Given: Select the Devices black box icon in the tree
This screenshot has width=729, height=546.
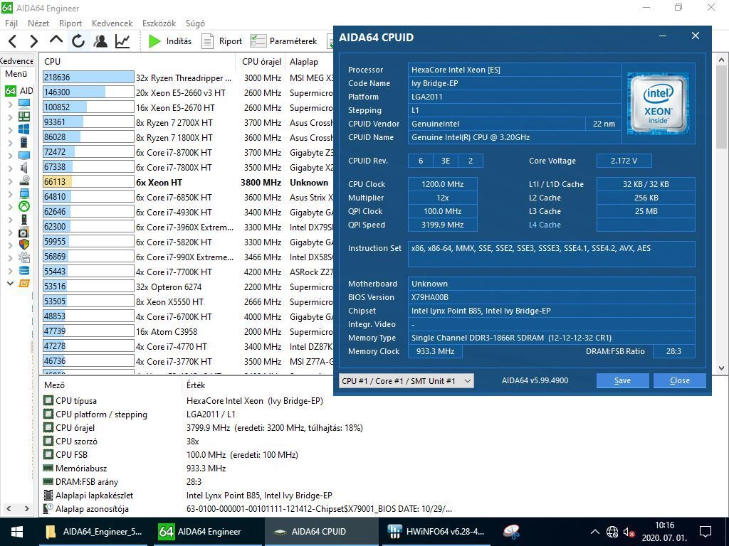Looking at the screenshot, I should point(24,219).
